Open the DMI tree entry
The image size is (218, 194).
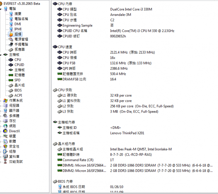18,24
